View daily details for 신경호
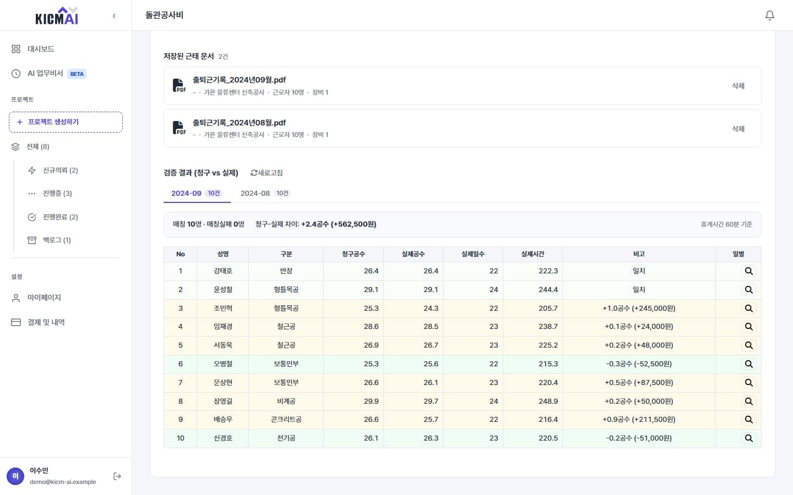 click(748, 438)
